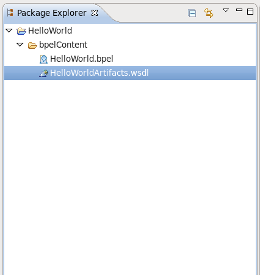Minimize the Package Explorer view
Viewport: 260px width, 275px height.
(239, 10)
